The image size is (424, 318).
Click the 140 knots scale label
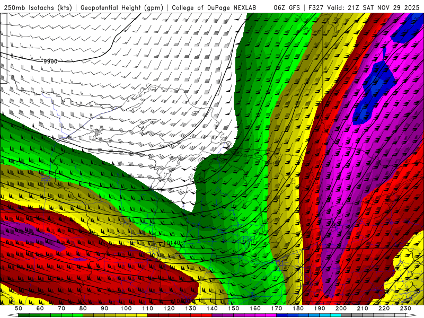tap(212, 308)
